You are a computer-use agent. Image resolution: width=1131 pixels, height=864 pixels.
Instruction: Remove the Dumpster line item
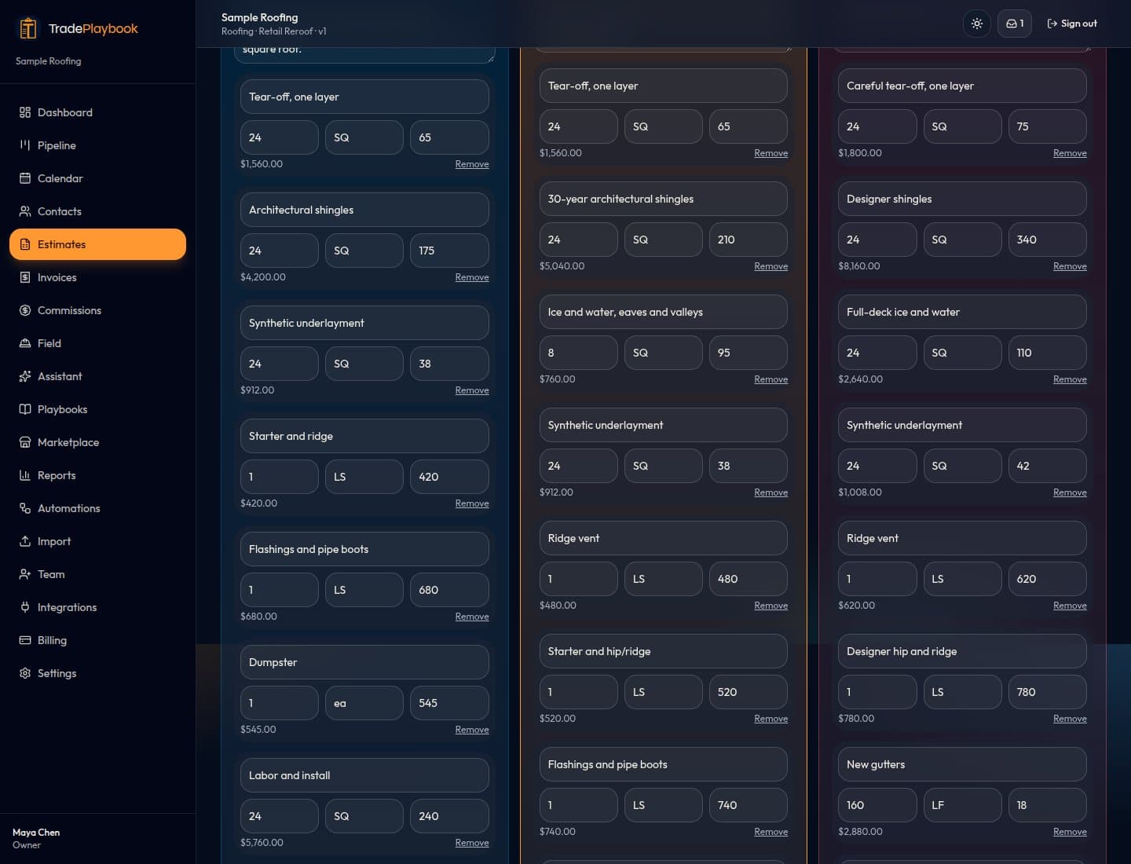click(472, 730)
